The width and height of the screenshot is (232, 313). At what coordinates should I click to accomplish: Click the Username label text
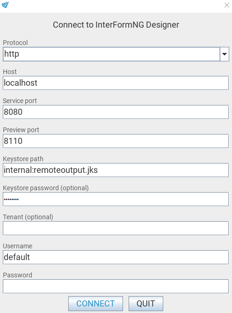pyautogui.click(x=17, y=246)
